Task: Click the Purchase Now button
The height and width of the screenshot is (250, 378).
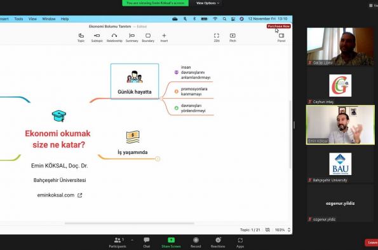Action: [x=279, y=26]
